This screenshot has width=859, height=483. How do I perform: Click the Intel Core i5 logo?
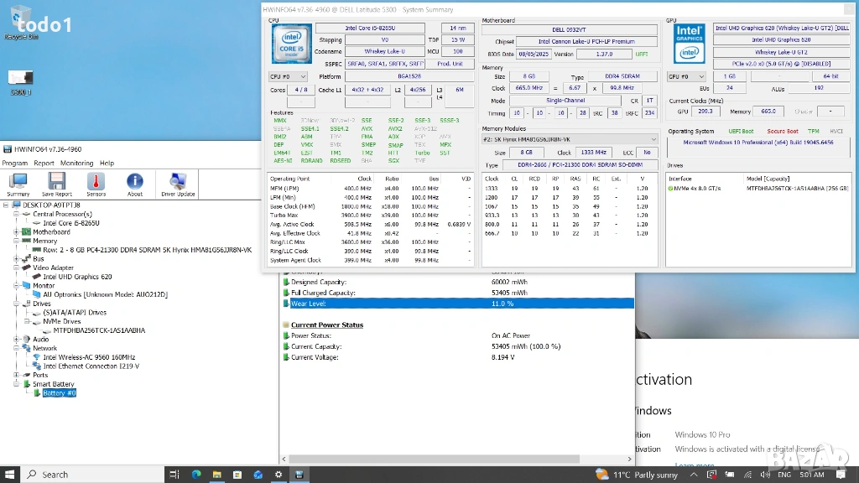[x=290, y=43]
